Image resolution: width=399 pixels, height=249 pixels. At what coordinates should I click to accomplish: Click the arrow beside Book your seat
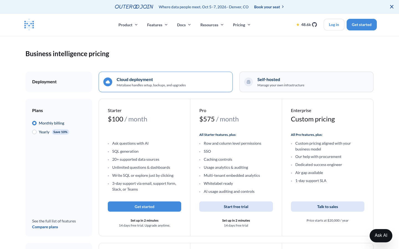tap(283, 7)
